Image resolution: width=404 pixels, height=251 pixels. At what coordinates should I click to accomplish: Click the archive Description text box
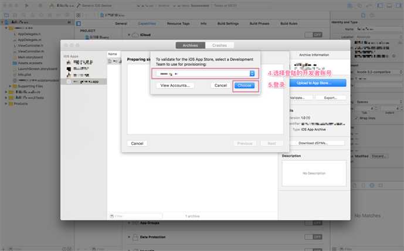tap(314, 173)
